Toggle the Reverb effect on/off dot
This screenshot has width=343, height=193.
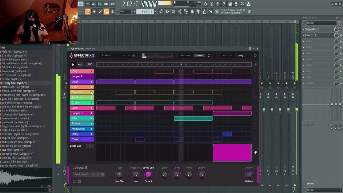[91, 139]
